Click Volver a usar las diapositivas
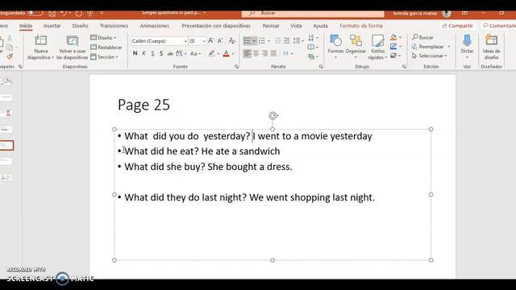 (x=72, y=47)
